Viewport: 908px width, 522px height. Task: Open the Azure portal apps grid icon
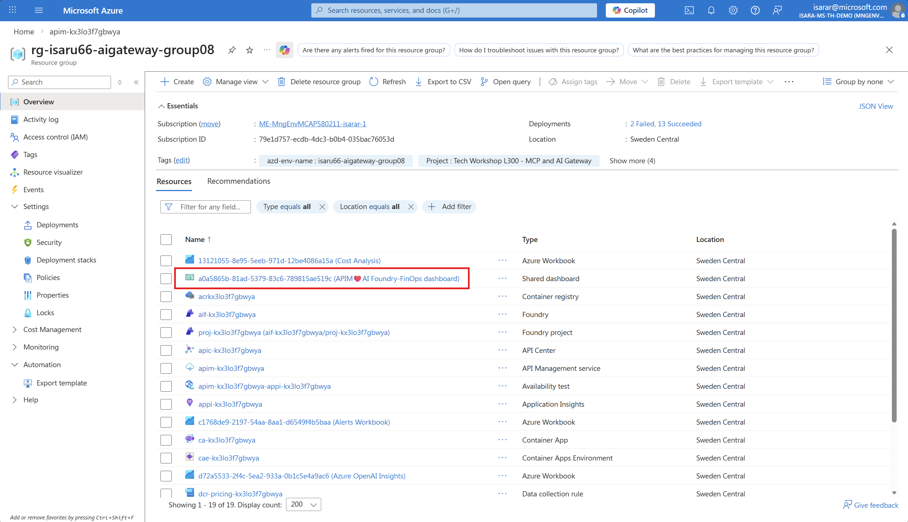12,10
